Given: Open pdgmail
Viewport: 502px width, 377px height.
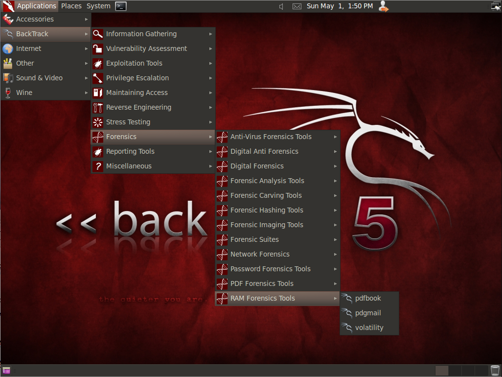Looking at the screenshot, I should [368, 313].
